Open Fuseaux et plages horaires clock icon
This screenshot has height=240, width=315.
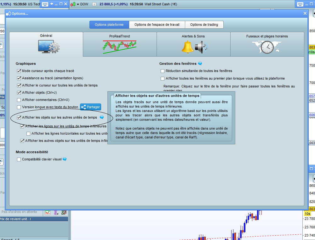[x=267, y=47]
